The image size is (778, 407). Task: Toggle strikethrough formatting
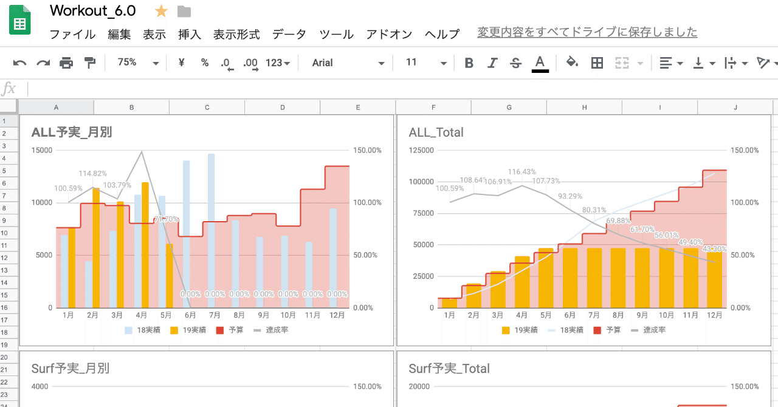516,63
